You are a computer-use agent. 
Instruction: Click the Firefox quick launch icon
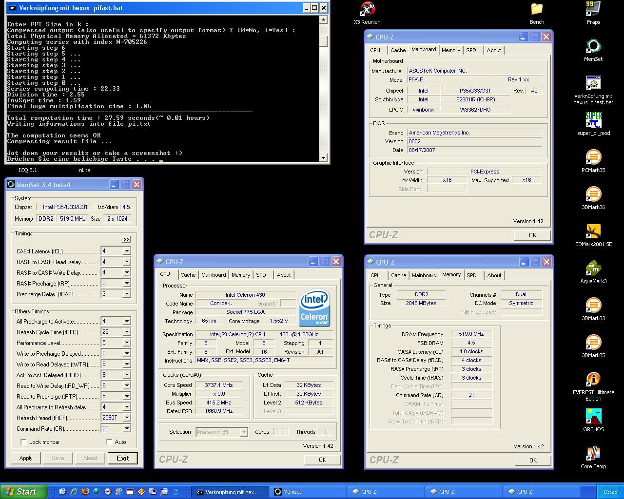(85, 492)
